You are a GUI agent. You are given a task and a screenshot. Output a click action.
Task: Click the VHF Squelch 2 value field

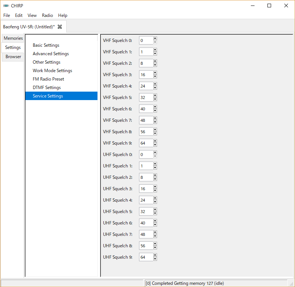[146, 63]
